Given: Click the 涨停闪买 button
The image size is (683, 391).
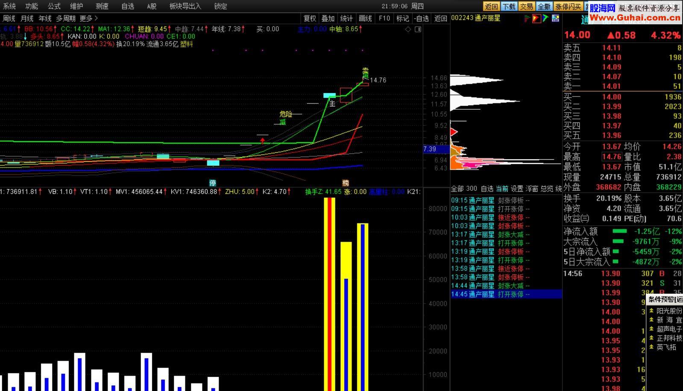Looking at the screenshot, I should click(x=569, y=6).
